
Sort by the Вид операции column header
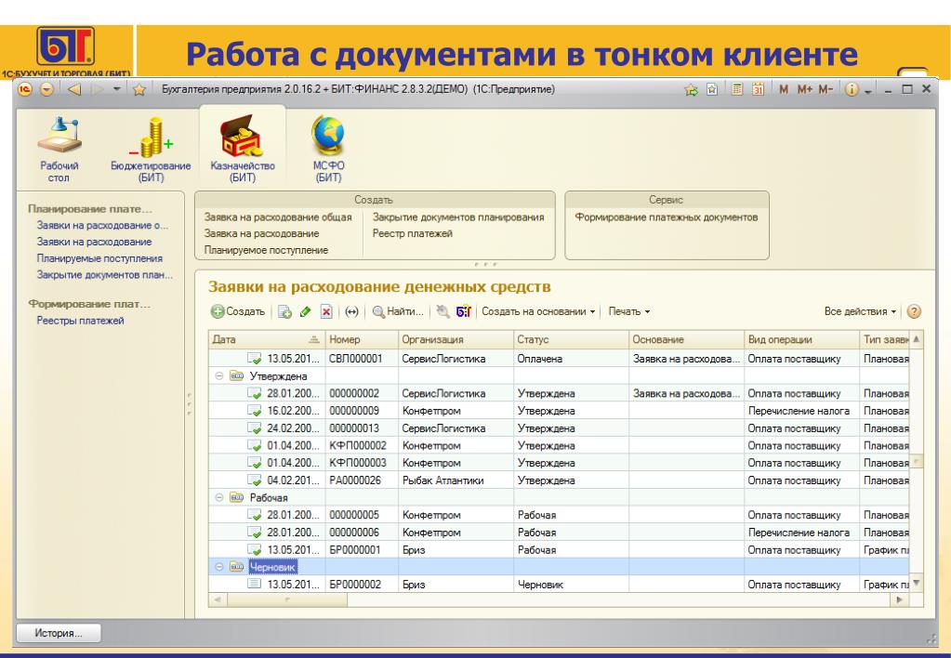tap(802, 339)
